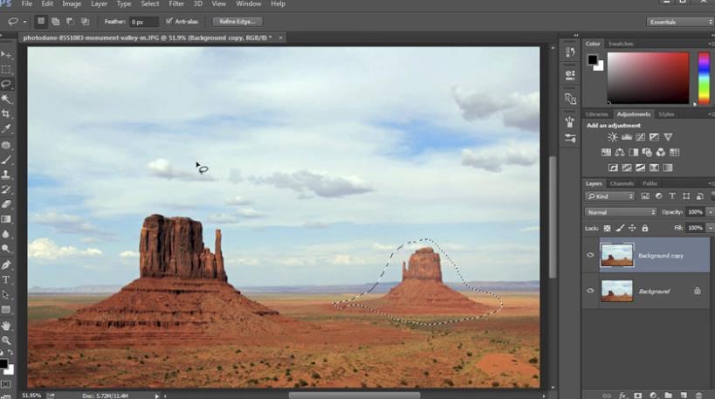
Task: Open the status bar info arrow
Action: click(x=156, y=396)
